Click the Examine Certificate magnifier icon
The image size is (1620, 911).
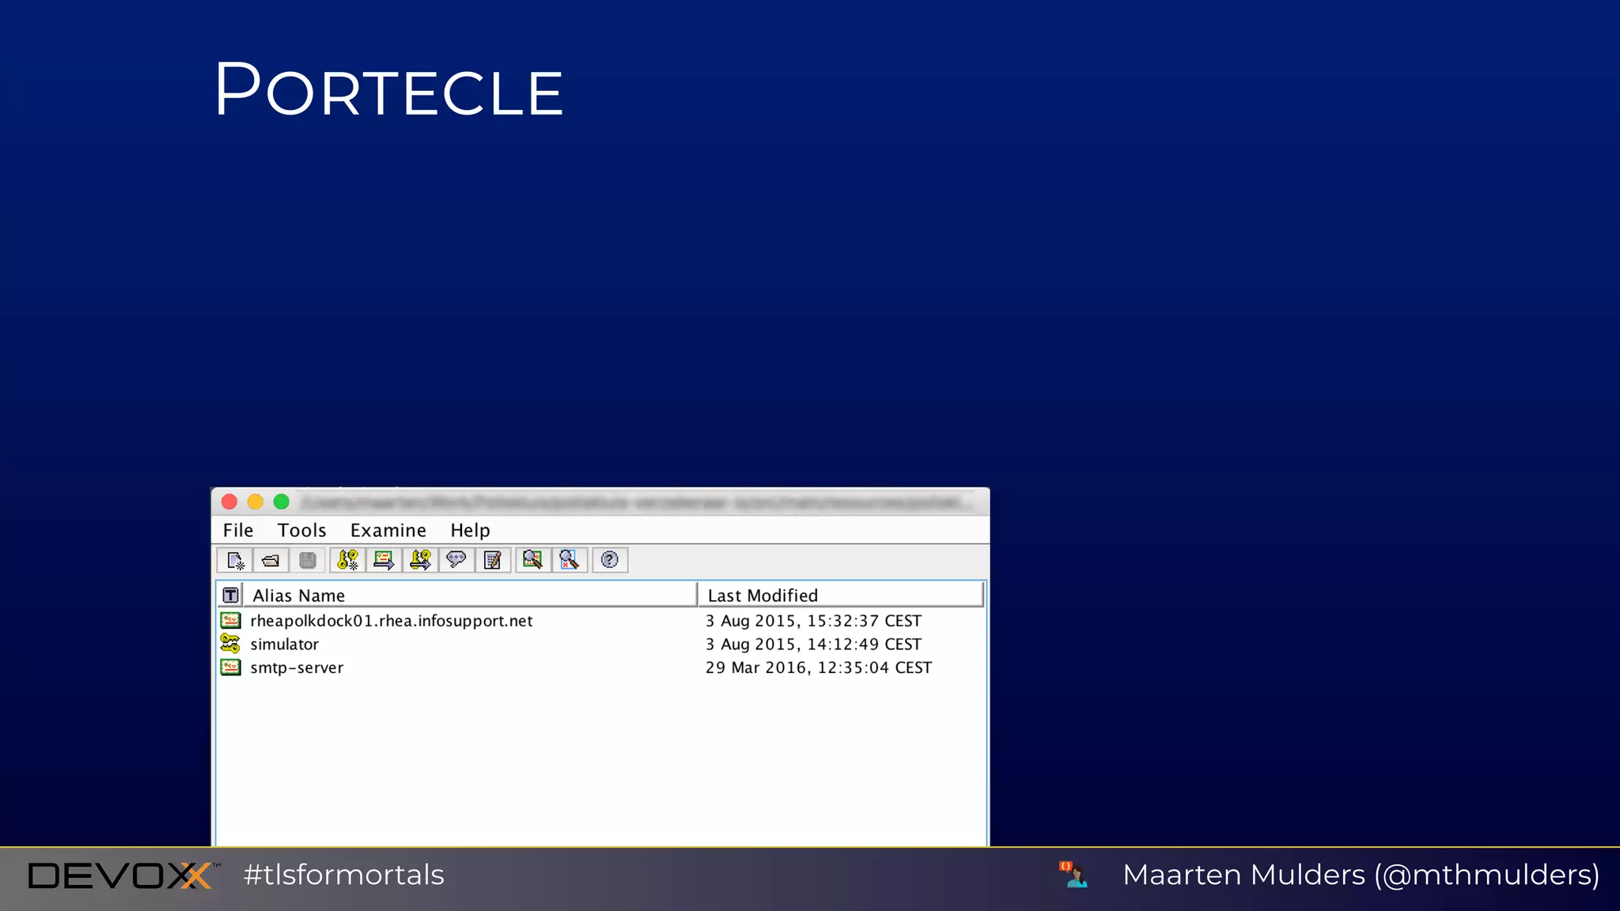(533, 561)
